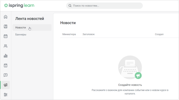Image resolution: width=179 pixels, height=100 pixels.
Task: Click the search magnifier icon
Action: point(70,6)
